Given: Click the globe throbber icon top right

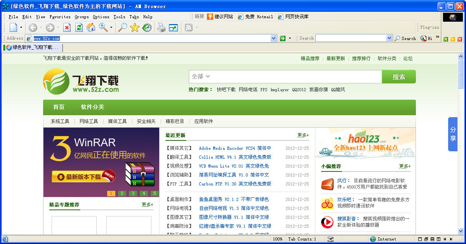Looking at the screenshot, I should (453, 17).
